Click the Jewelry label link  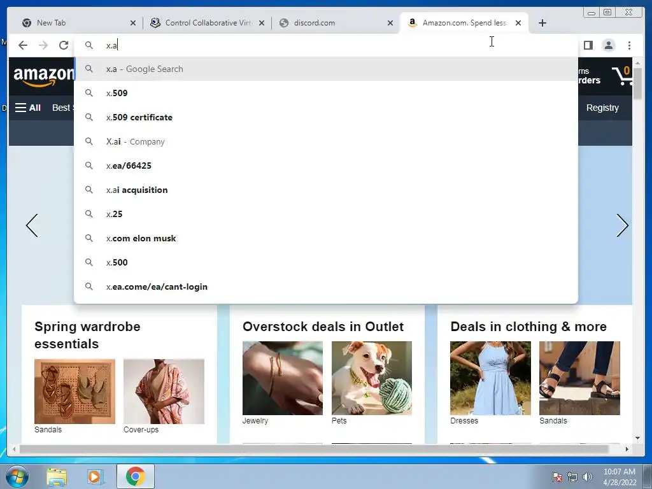pos(255,420)
